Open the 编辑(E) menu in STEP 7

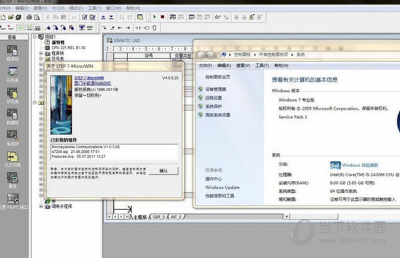(22, 8)
